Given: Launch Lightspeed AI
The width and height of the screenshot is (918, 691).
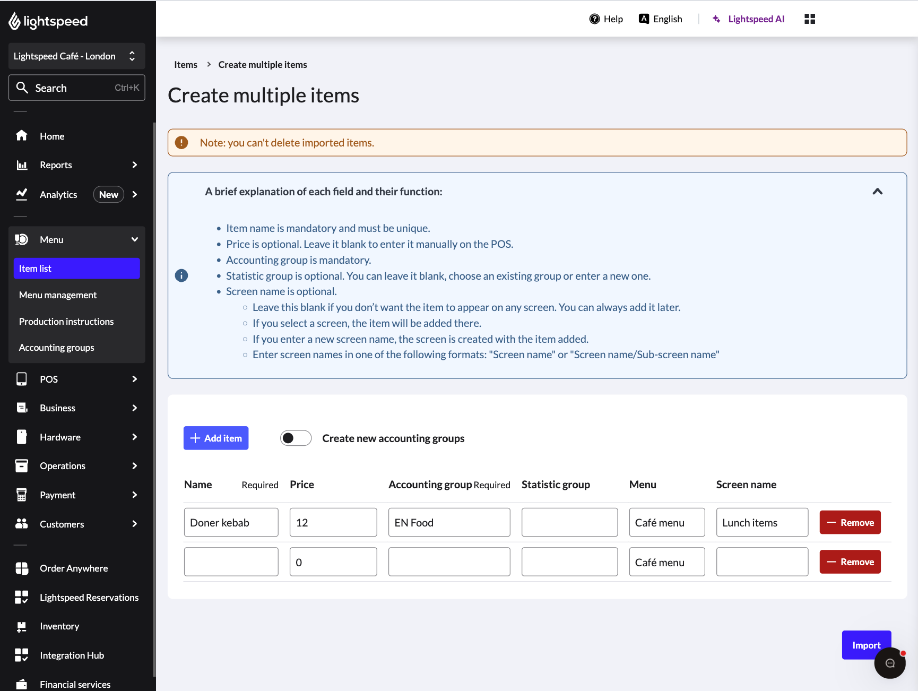Looking at the screenshot, I should [748, 19].
